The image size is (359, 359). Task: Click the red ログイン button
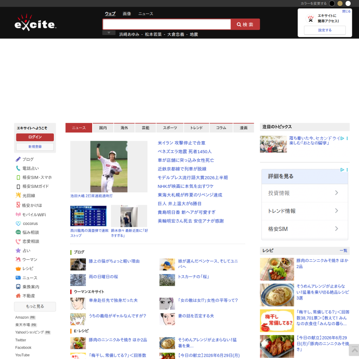35,137
